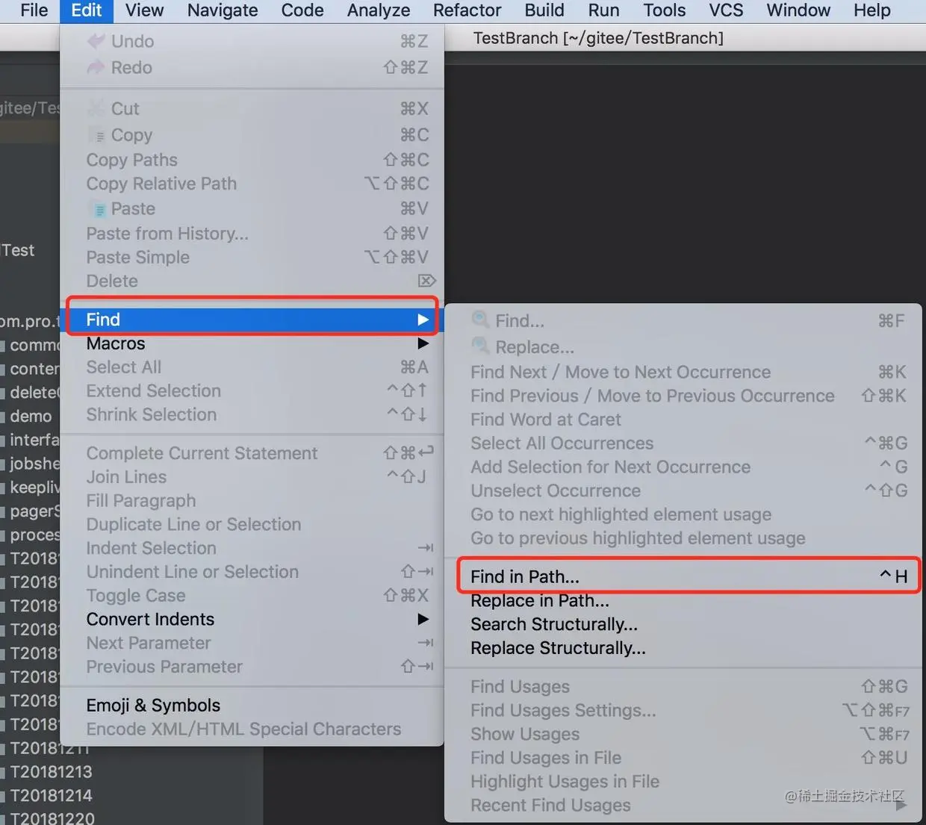Click Copy Relative Path item

[x=252, y=184]
